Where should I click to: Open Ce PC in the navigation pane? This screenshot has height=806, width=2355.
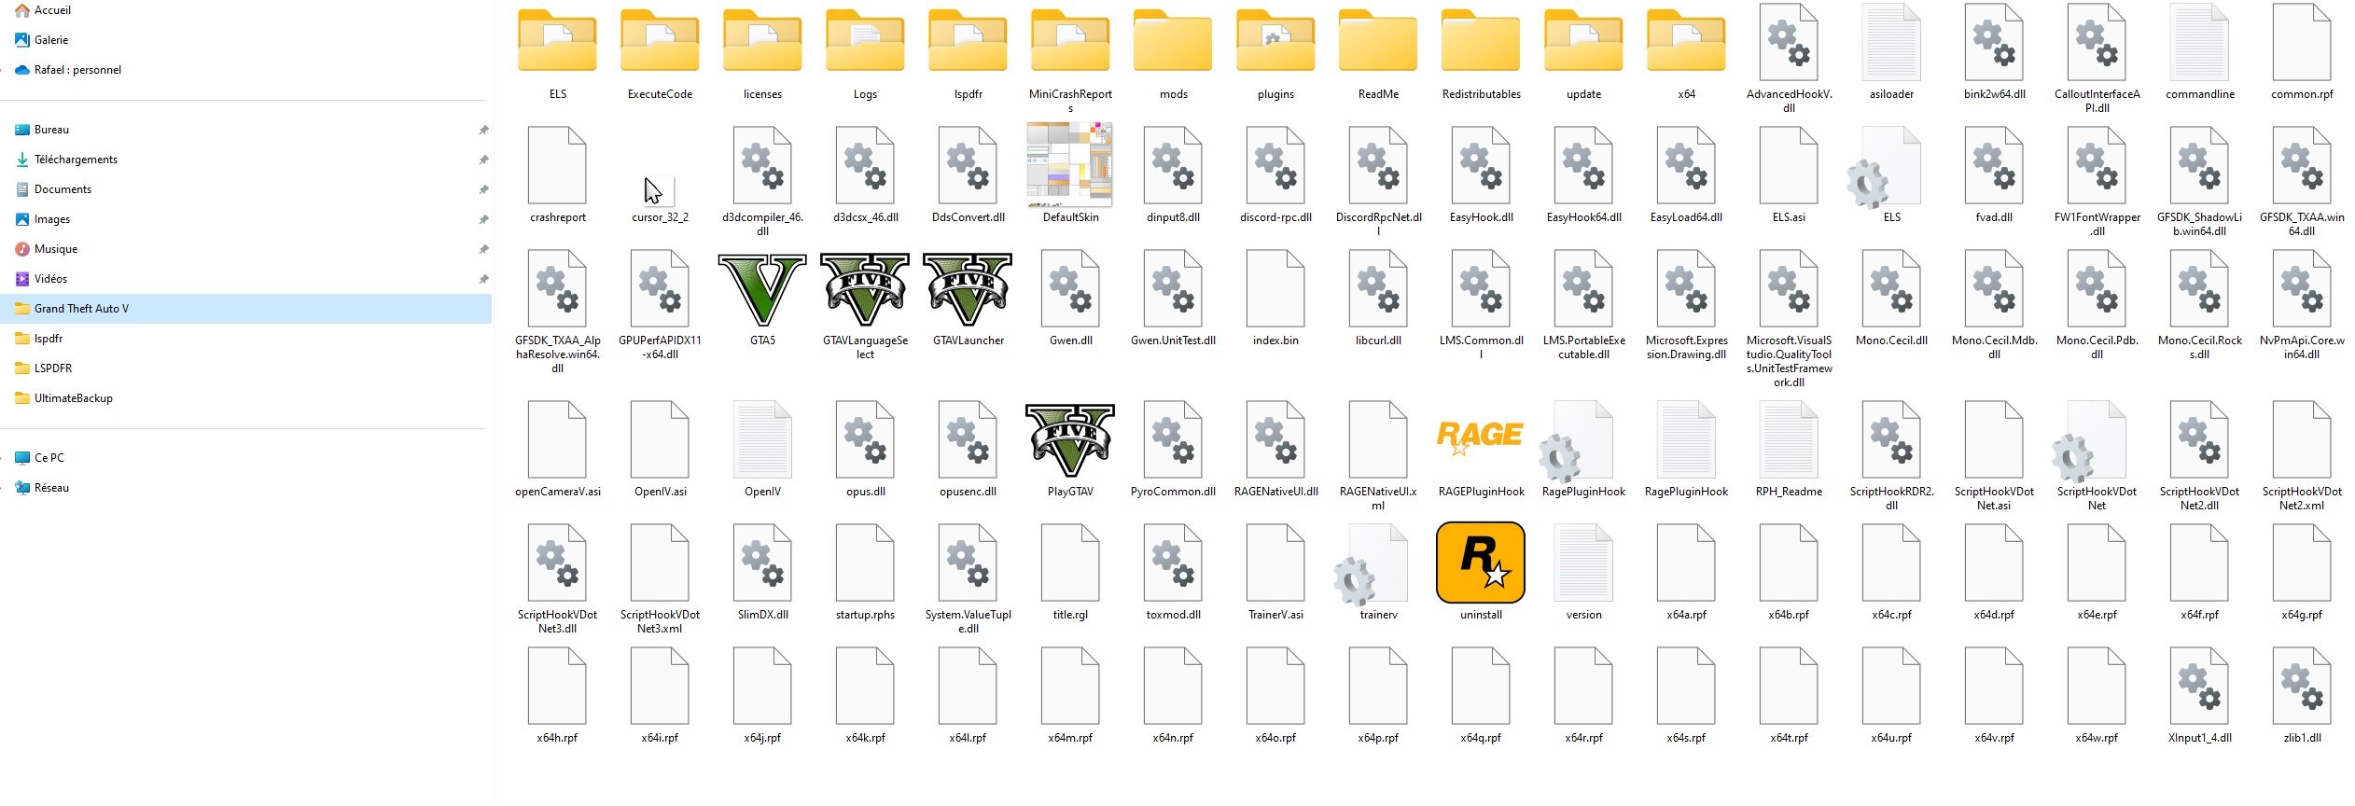click(49, 458)
